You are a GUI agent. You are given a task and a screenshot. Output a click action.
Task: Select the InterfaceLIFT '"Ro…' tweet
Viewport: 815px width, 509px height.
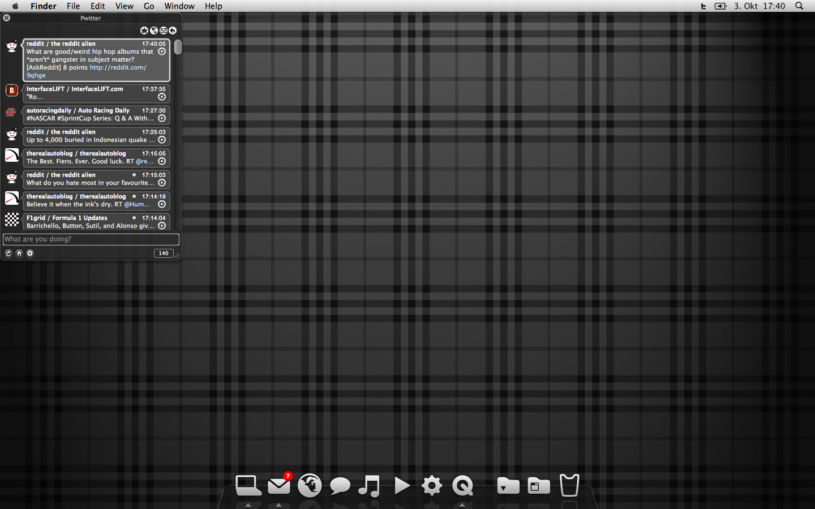[96, 93]
